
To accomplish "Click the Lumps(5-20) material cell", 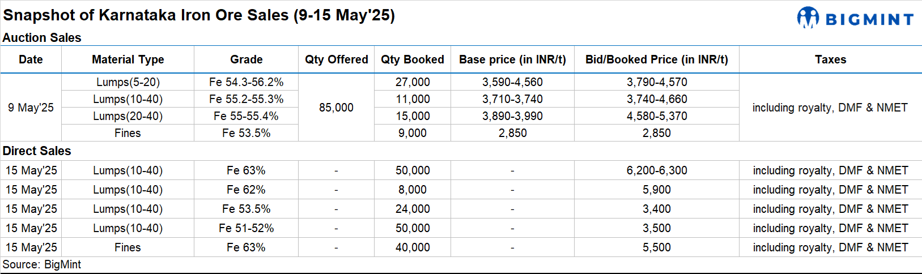I will click(128, 82).
